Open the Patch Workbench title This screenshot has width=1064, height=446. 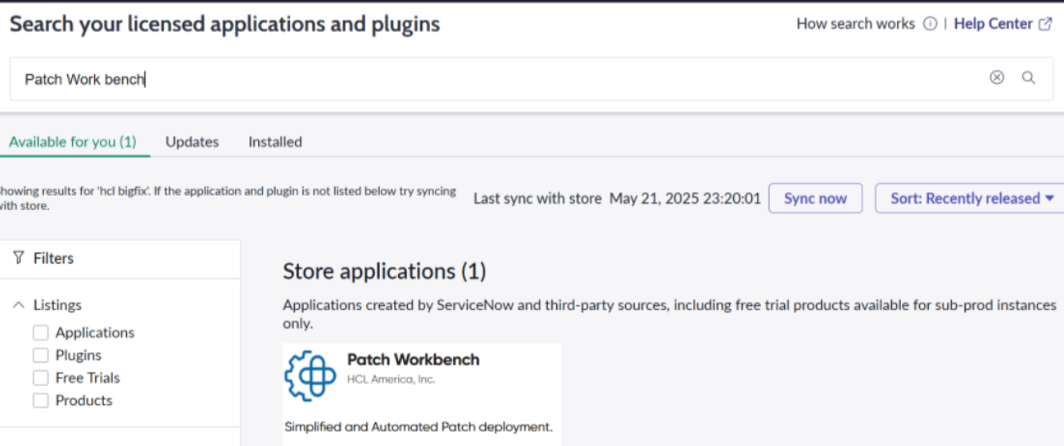pyautogui.click(x=413, y=360)
